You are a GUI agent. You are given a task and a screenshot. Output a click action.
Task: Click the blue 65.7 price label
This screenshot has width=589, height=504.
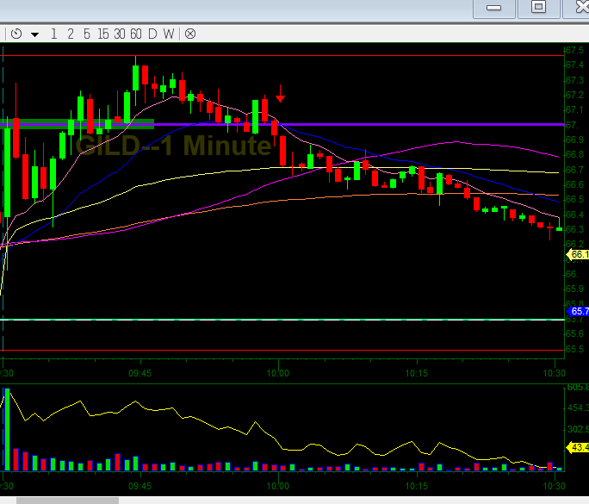[578, 311]
